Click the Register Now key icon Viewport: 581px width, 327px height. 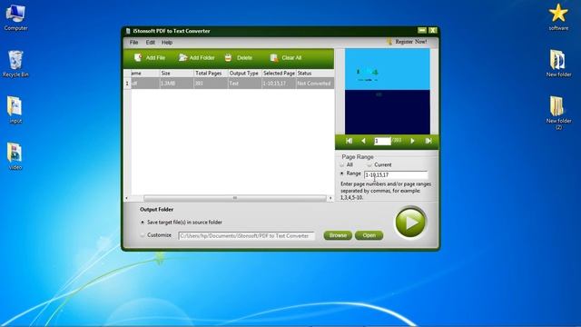click(x=389, y=42)
